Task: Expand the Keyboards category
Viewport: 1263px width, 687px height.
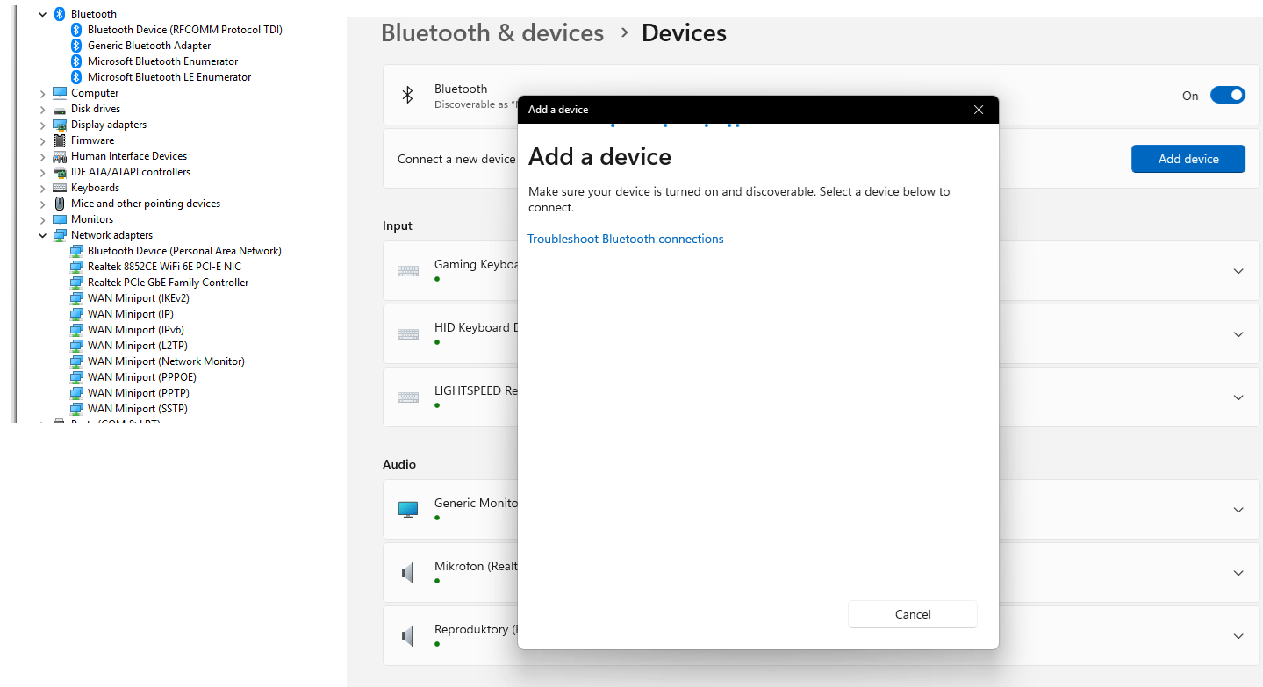Action: pos(42,188)
